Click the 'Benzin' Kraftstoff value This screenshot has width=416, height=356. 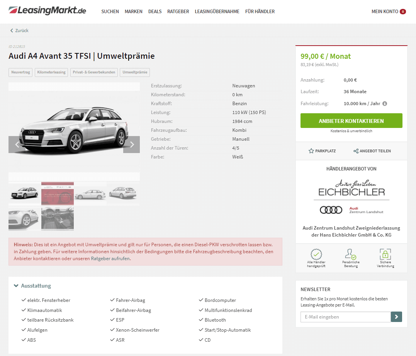pyautogui.click(x=239, y=104)
